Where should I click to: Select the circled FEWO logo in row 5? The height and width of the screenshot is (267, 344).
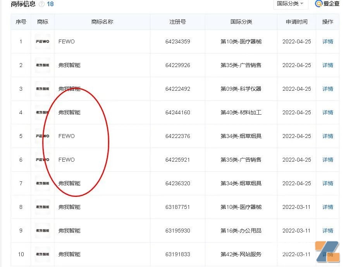(x=42, y=136)
